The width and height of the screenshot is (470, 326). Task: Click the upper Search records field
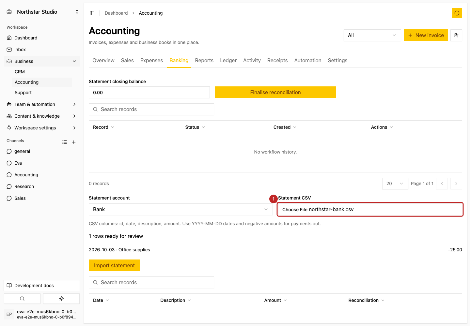tap(151, 109)
